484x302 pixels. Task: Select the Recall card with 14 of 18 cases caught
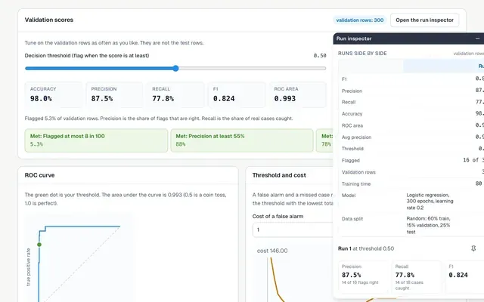tap(416, 277)
